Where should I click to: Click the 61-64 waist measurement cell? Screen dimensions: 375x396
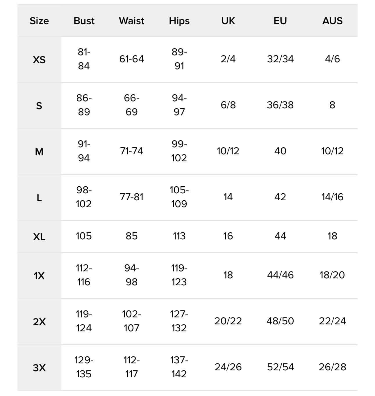pyautogui.click(x=131, y=59)
